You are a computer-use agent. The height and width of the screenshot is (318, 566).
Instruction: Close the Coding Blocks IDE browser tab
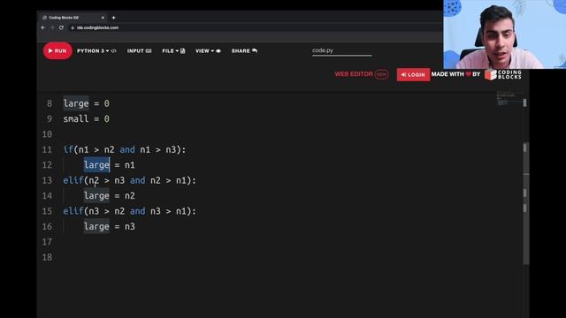[x=103, y=18]
